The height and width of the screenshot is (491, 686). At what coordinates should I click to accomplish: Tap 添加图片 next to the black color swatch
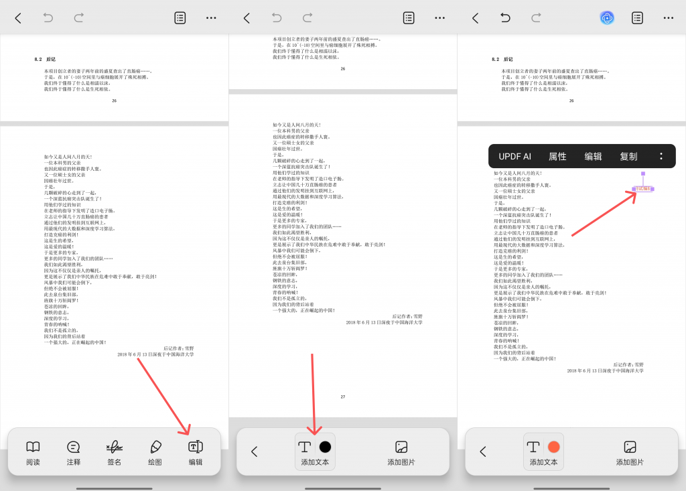[x=401, y=452]
